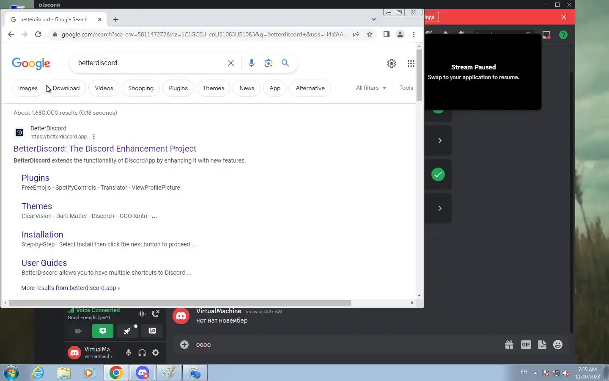Search by image with Google Lens
The width and height of the screenshot is (609, 381).
tap(268, 63)
